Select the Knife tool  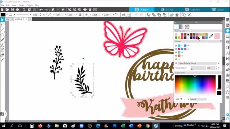tap(2, 60)
